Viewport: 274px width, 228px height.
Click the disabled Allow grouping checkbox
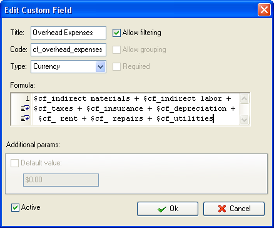[x=116, y=49]
